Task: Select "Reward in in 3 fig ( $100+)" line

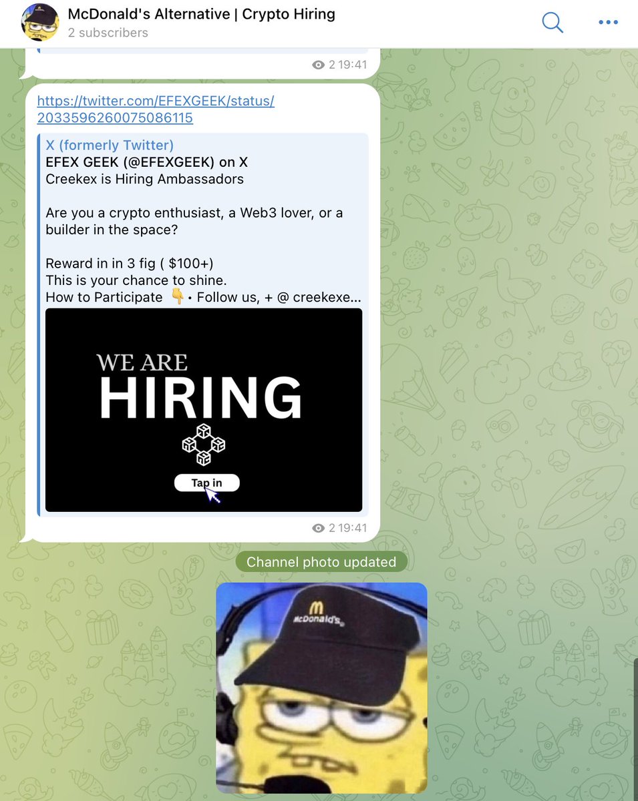Action: pos(130,263)
